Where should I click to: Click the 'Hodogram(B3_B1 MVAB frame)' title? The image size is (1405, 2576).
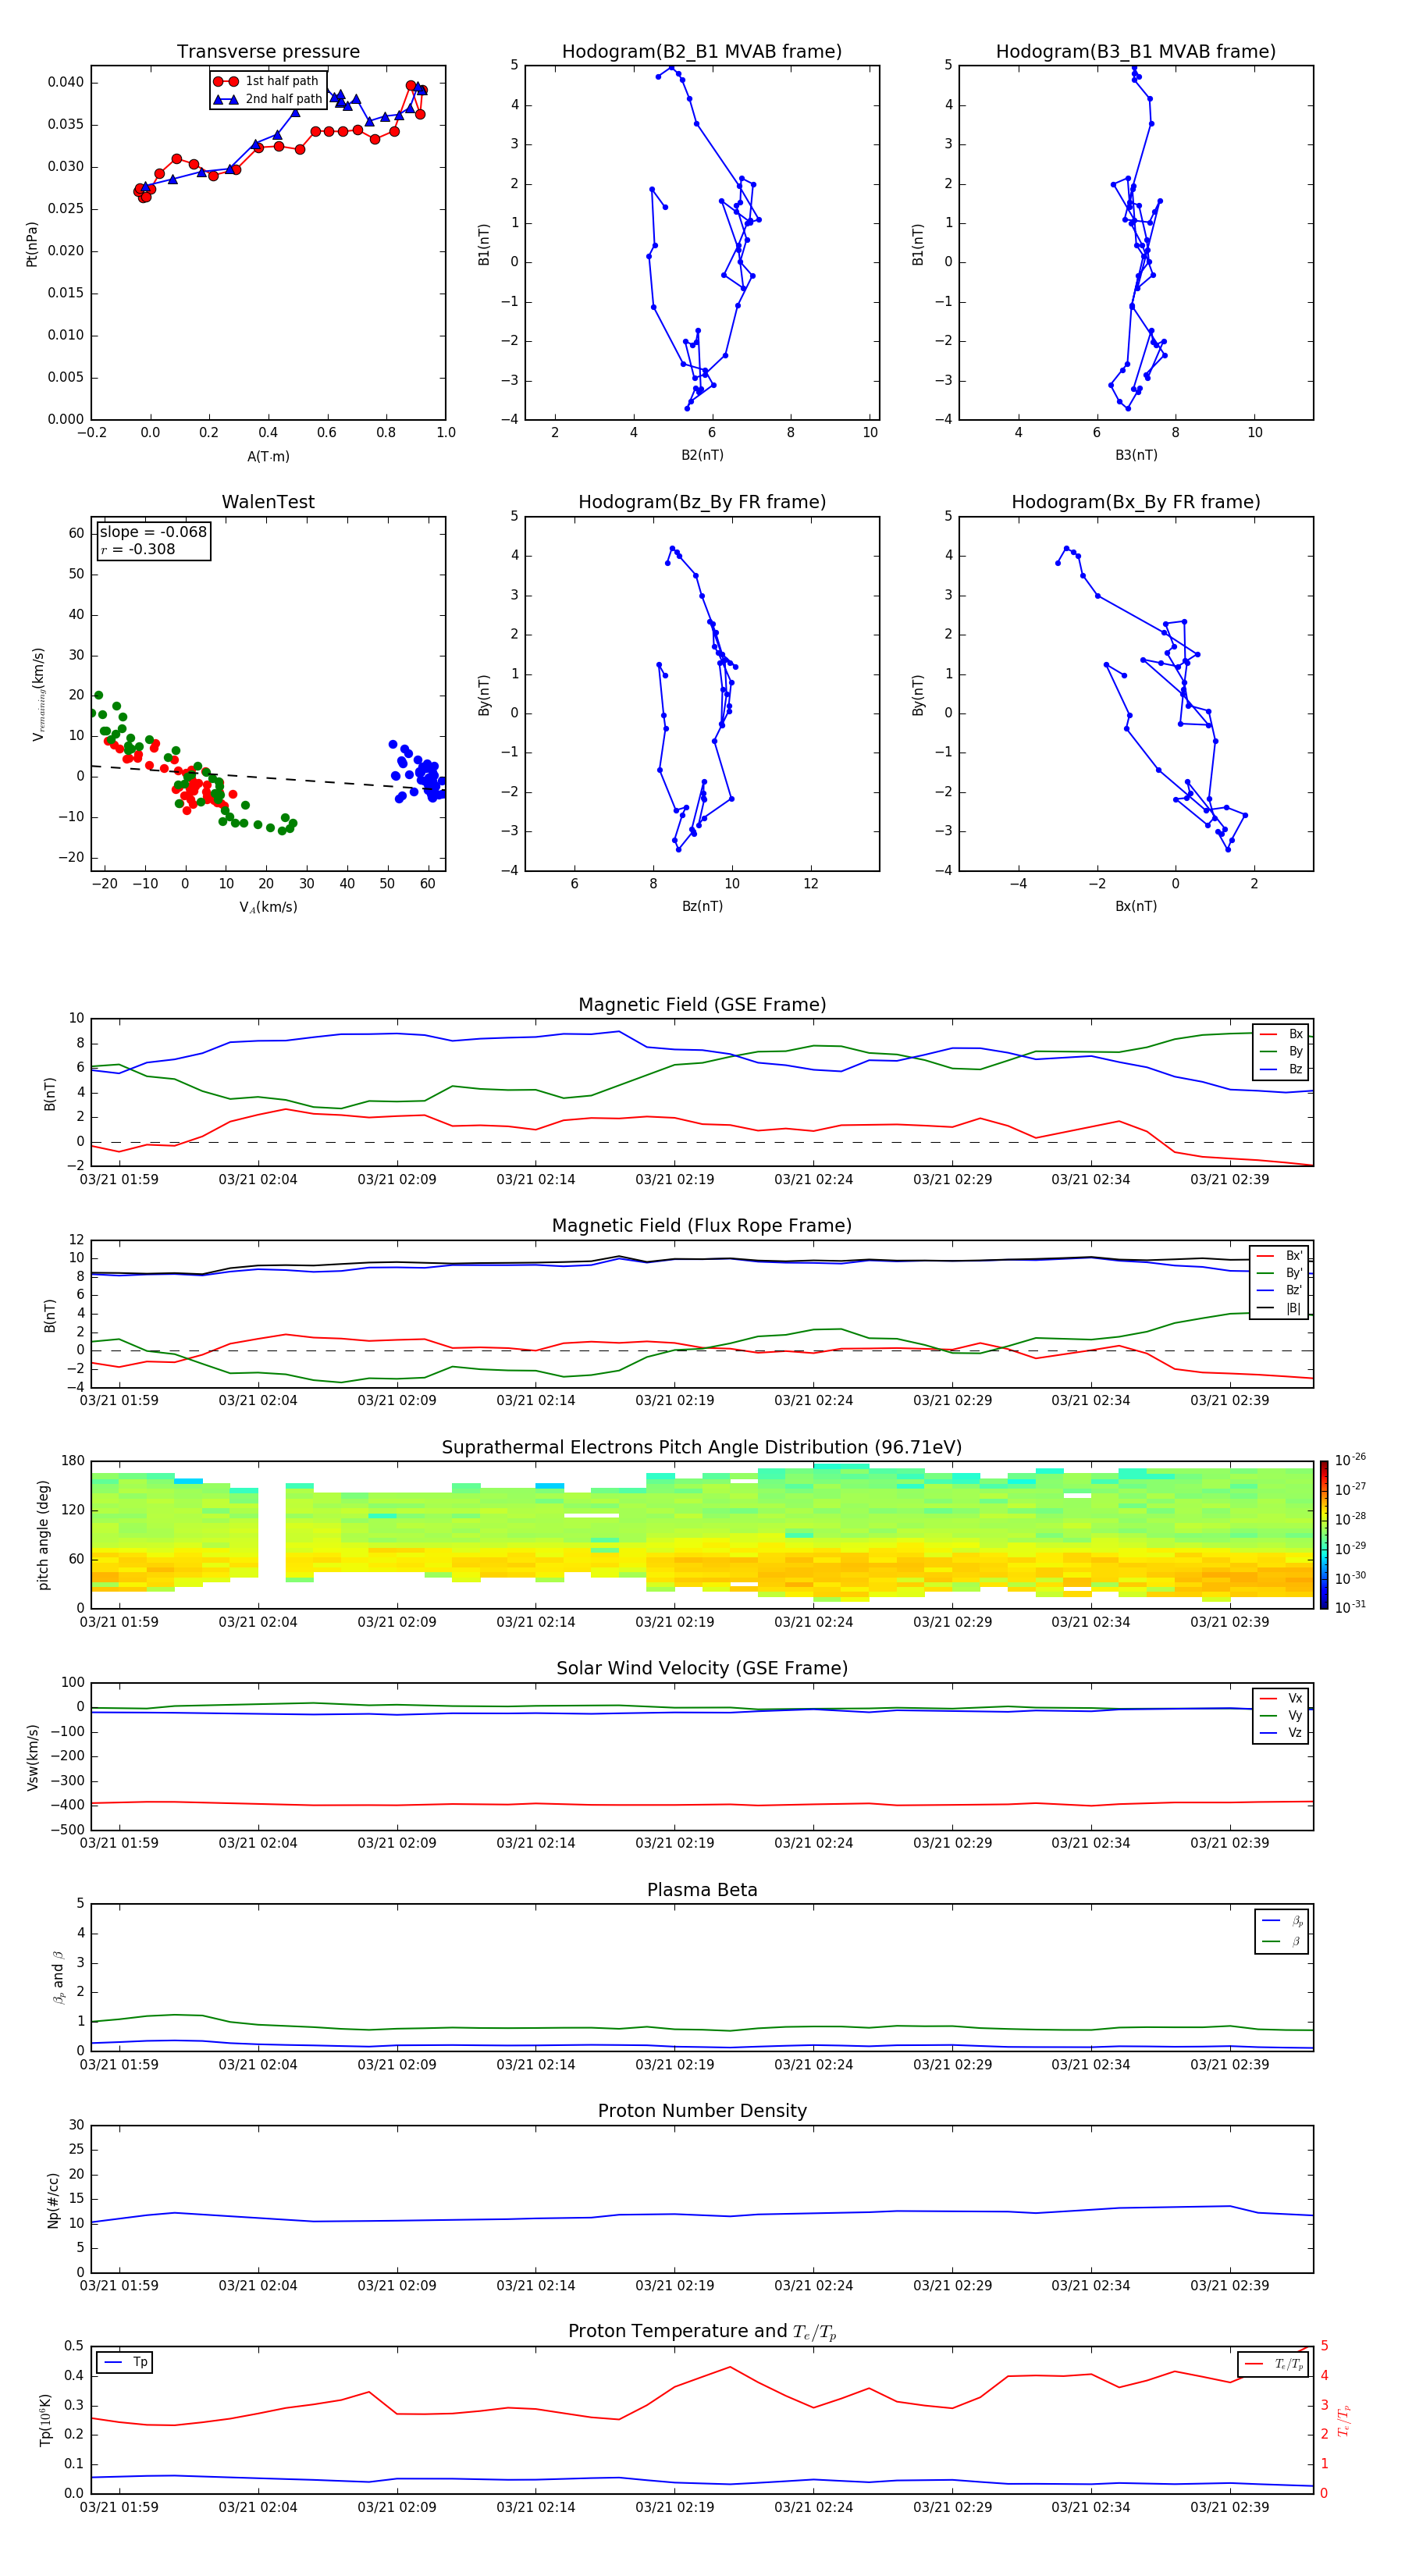[x=1136, y=52]
